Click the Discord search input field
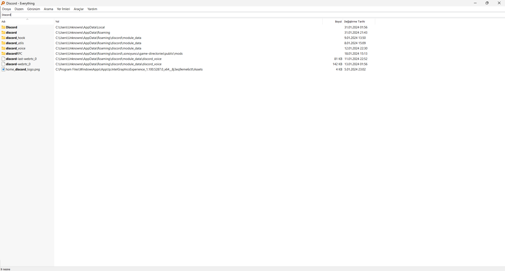This screenshot has width=505, height=271. click(253, 15)
